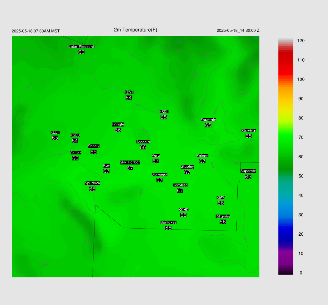Click the KLUF station label
This screenshot has height=305, width=328.
pyautogui.click(x=55, y=132)
